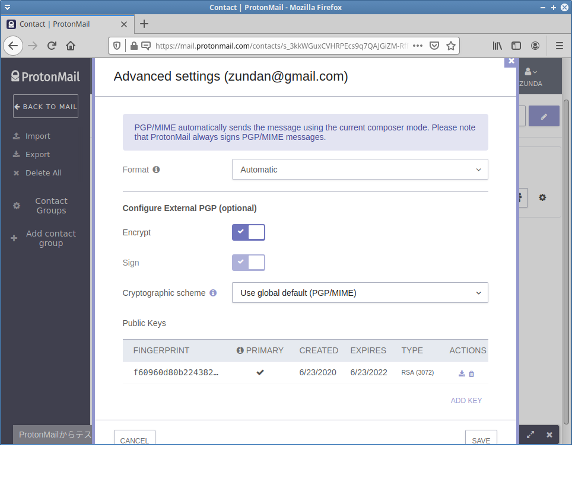Click the Public Keys label
Image resolution: width=572 pixels, height=479 pixels.
[x=144, y=323]
